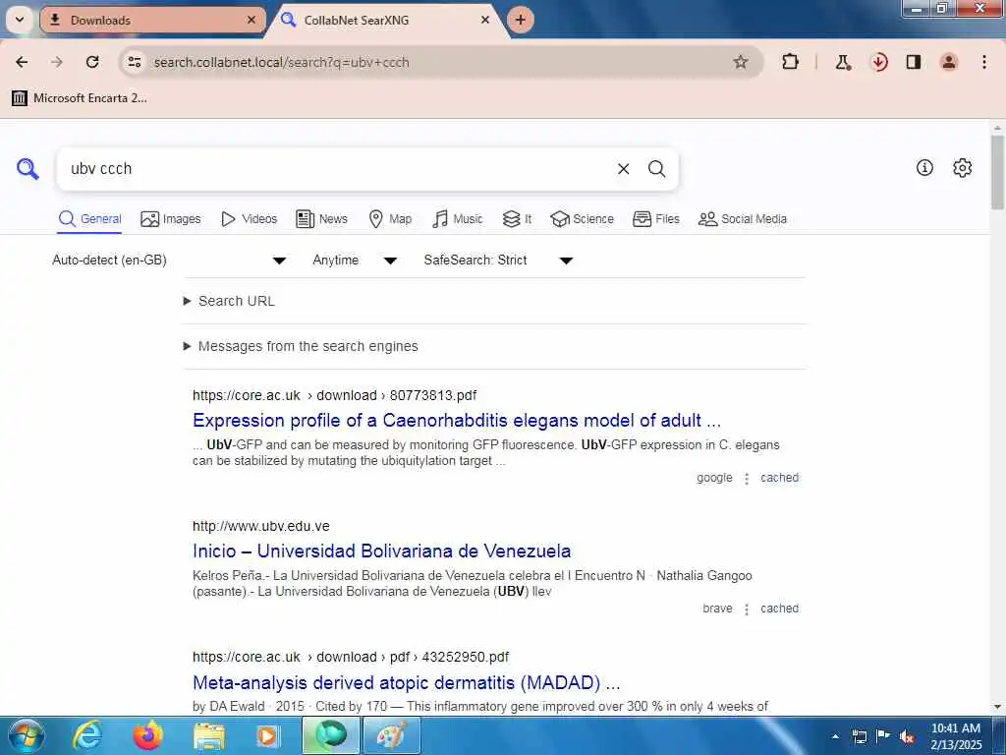Viewport: 1006px width, 755px height.
Task: Click the browser address bar URL
Action: pos(281,62)
